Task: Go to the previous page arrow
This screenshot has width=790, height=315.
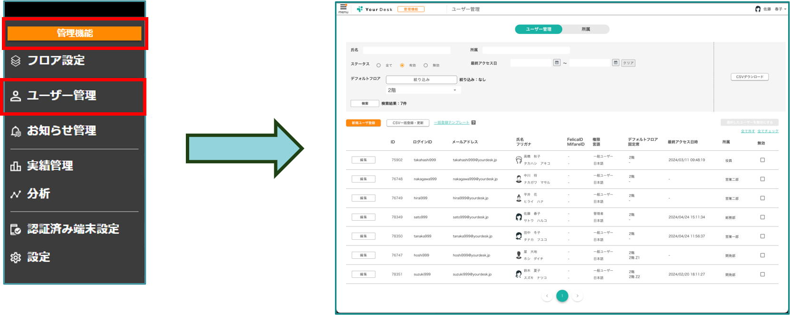Action: click(x=547, y=296)
